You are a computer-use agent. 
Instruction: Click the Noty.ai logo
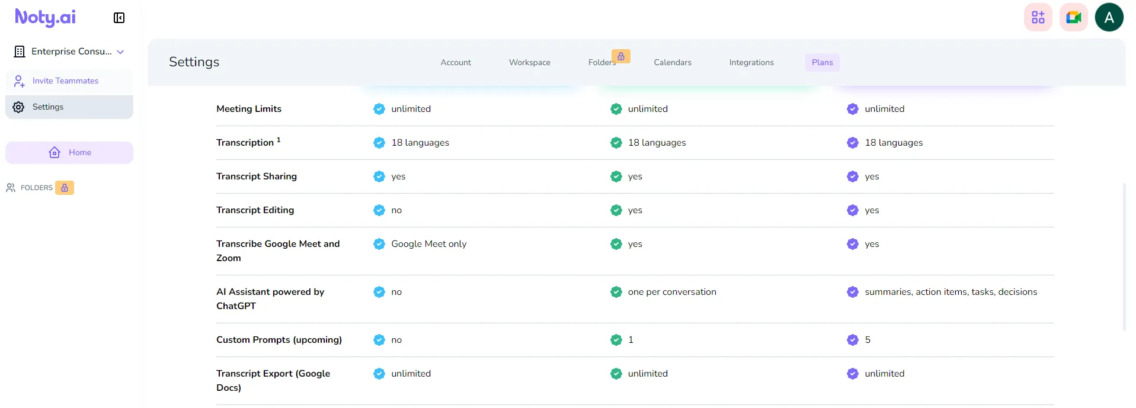tap(45, 18)
